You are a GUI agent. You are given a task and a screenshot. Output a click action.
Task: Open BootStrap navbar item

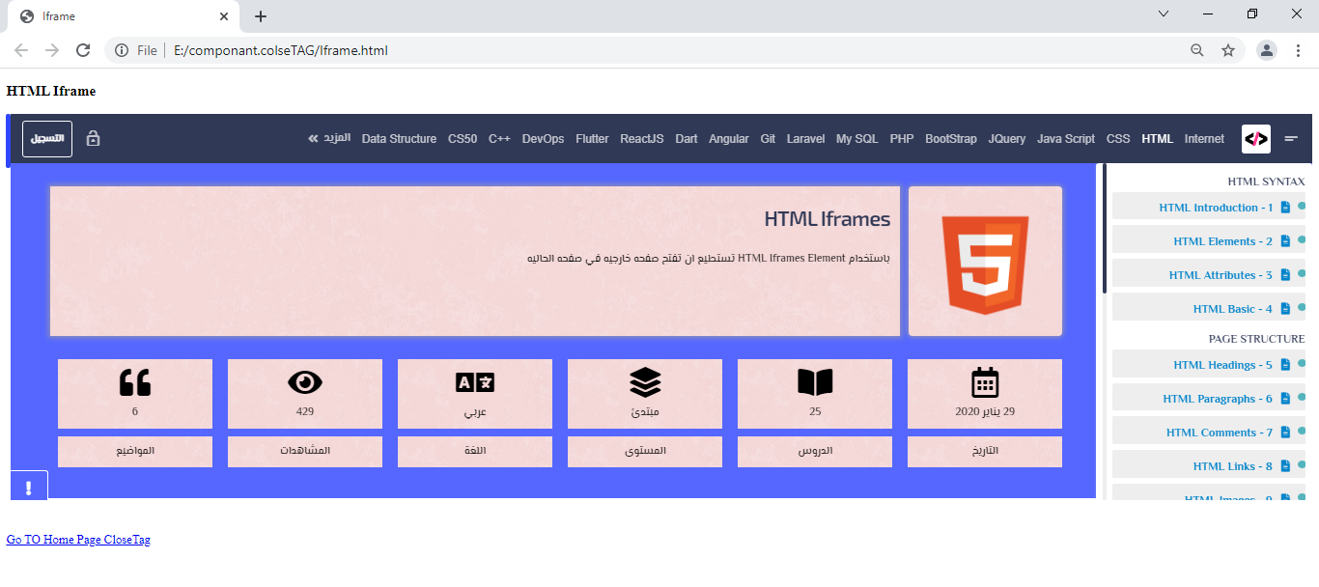point(951,139)
